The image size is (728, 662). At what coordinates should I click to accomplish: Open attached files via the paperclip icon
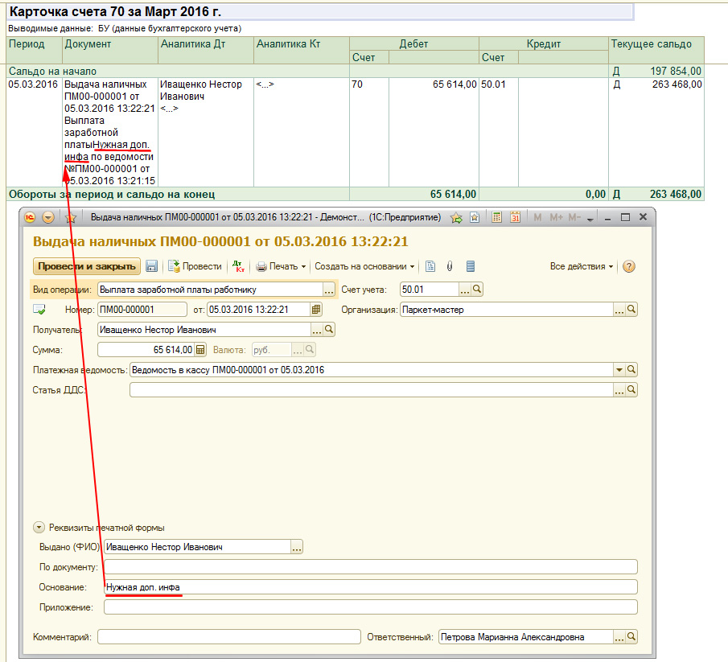(x=450, y=266)
